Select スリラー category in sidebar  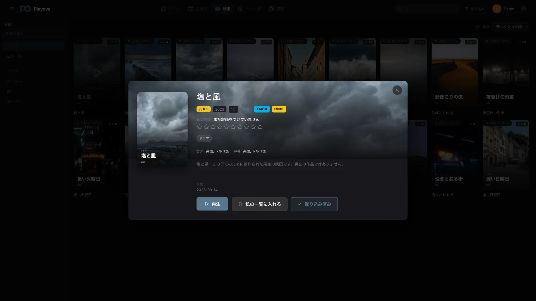click(33, 81)
